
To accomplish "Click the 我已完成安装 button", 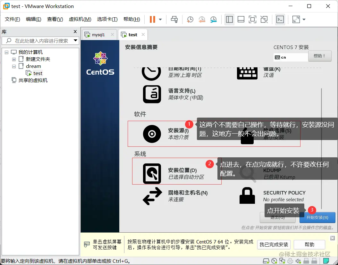I will click(x=274, y=245).
